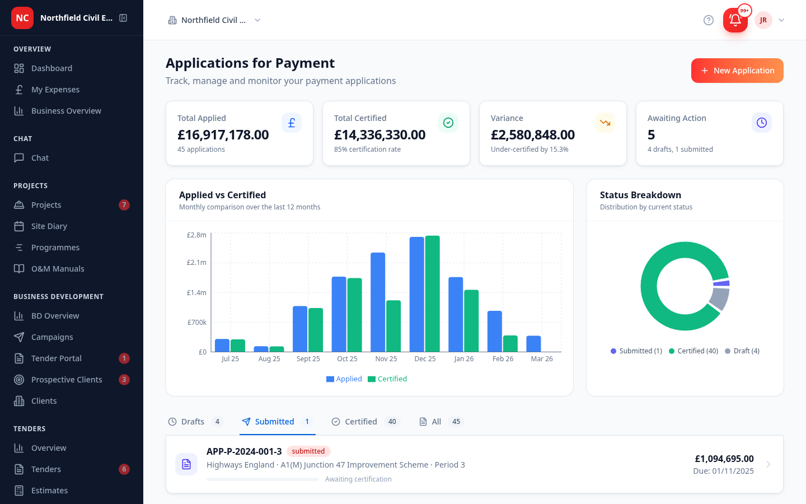Click the Clients building icon

19,401
